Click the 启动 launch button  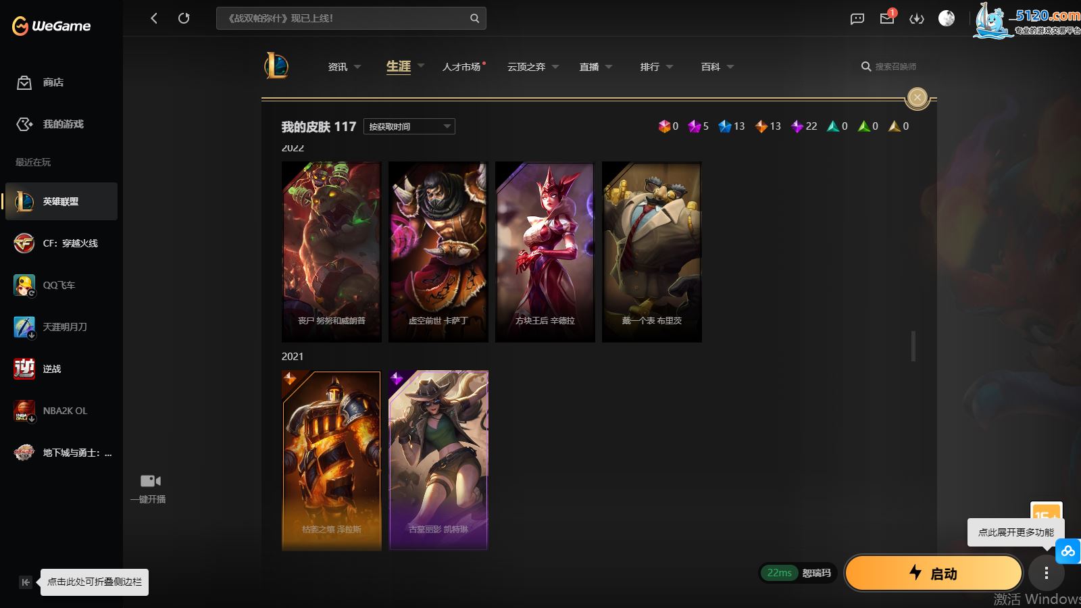click(933, 574)
